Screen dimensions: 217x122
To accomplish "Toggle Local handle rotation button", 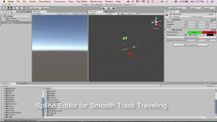I will 44,8.
